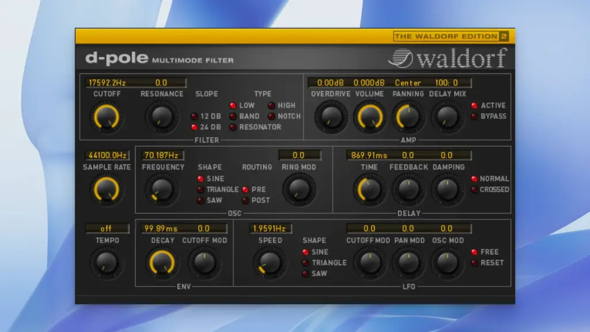Click the Resonance knob
The image size is (590, 332).
coord(162,117)
